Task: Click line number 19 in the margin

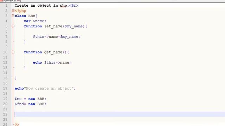Action: 5,99
